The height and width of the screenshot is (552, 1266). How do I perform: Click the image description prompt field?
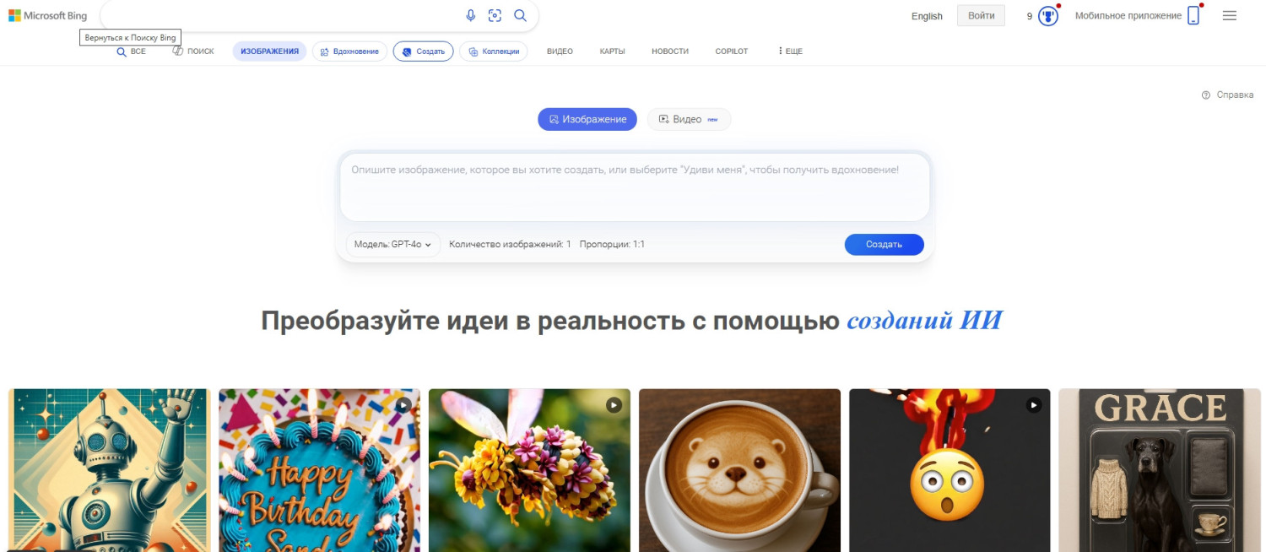pyautogui.click(x=635, y=187)
